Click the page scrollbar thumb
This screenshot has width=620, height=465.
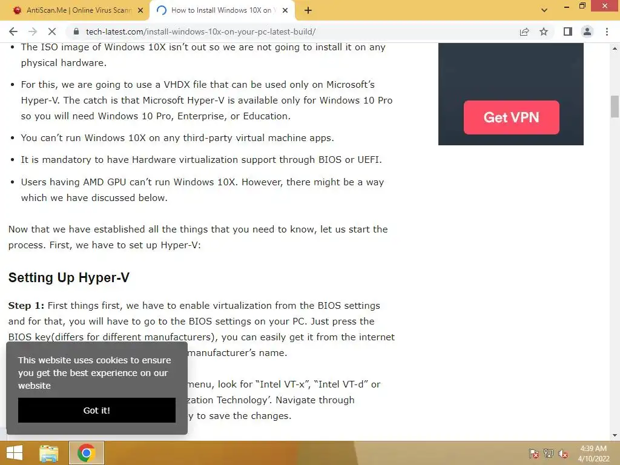[x=615, y=107]
